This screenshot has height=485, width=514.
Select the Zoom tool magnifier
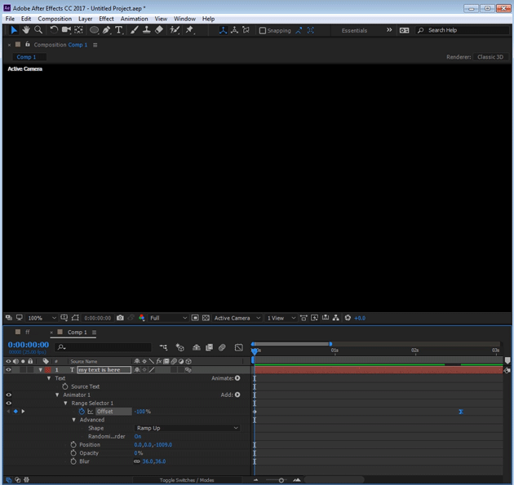pyautogui.click(x=38, y=30)
